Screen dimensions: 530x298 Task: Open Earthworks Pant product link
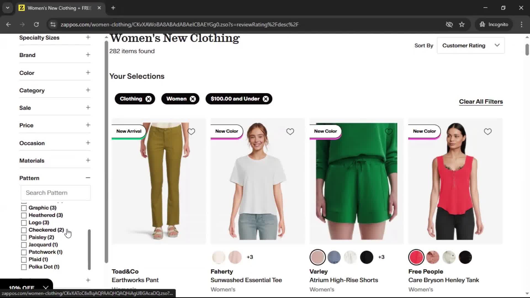tap(135, 280)
